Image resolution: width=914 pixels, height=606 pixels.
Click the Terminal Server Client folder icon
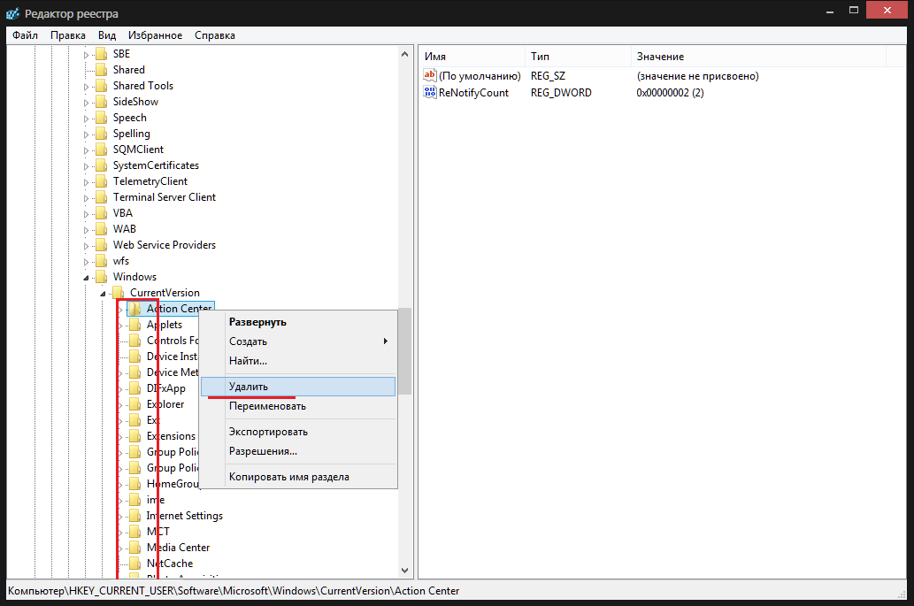(x=101, y=197)
